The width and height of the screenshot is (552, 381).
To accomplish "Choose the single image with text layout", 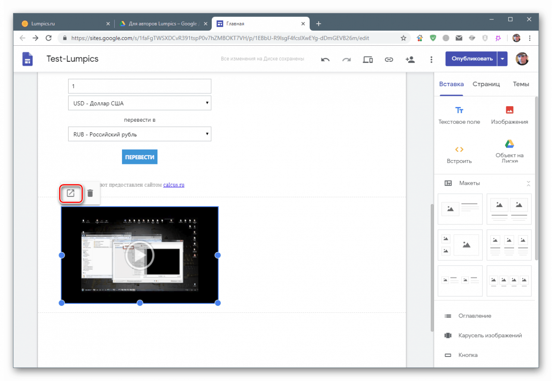I will tap(460, 209).
